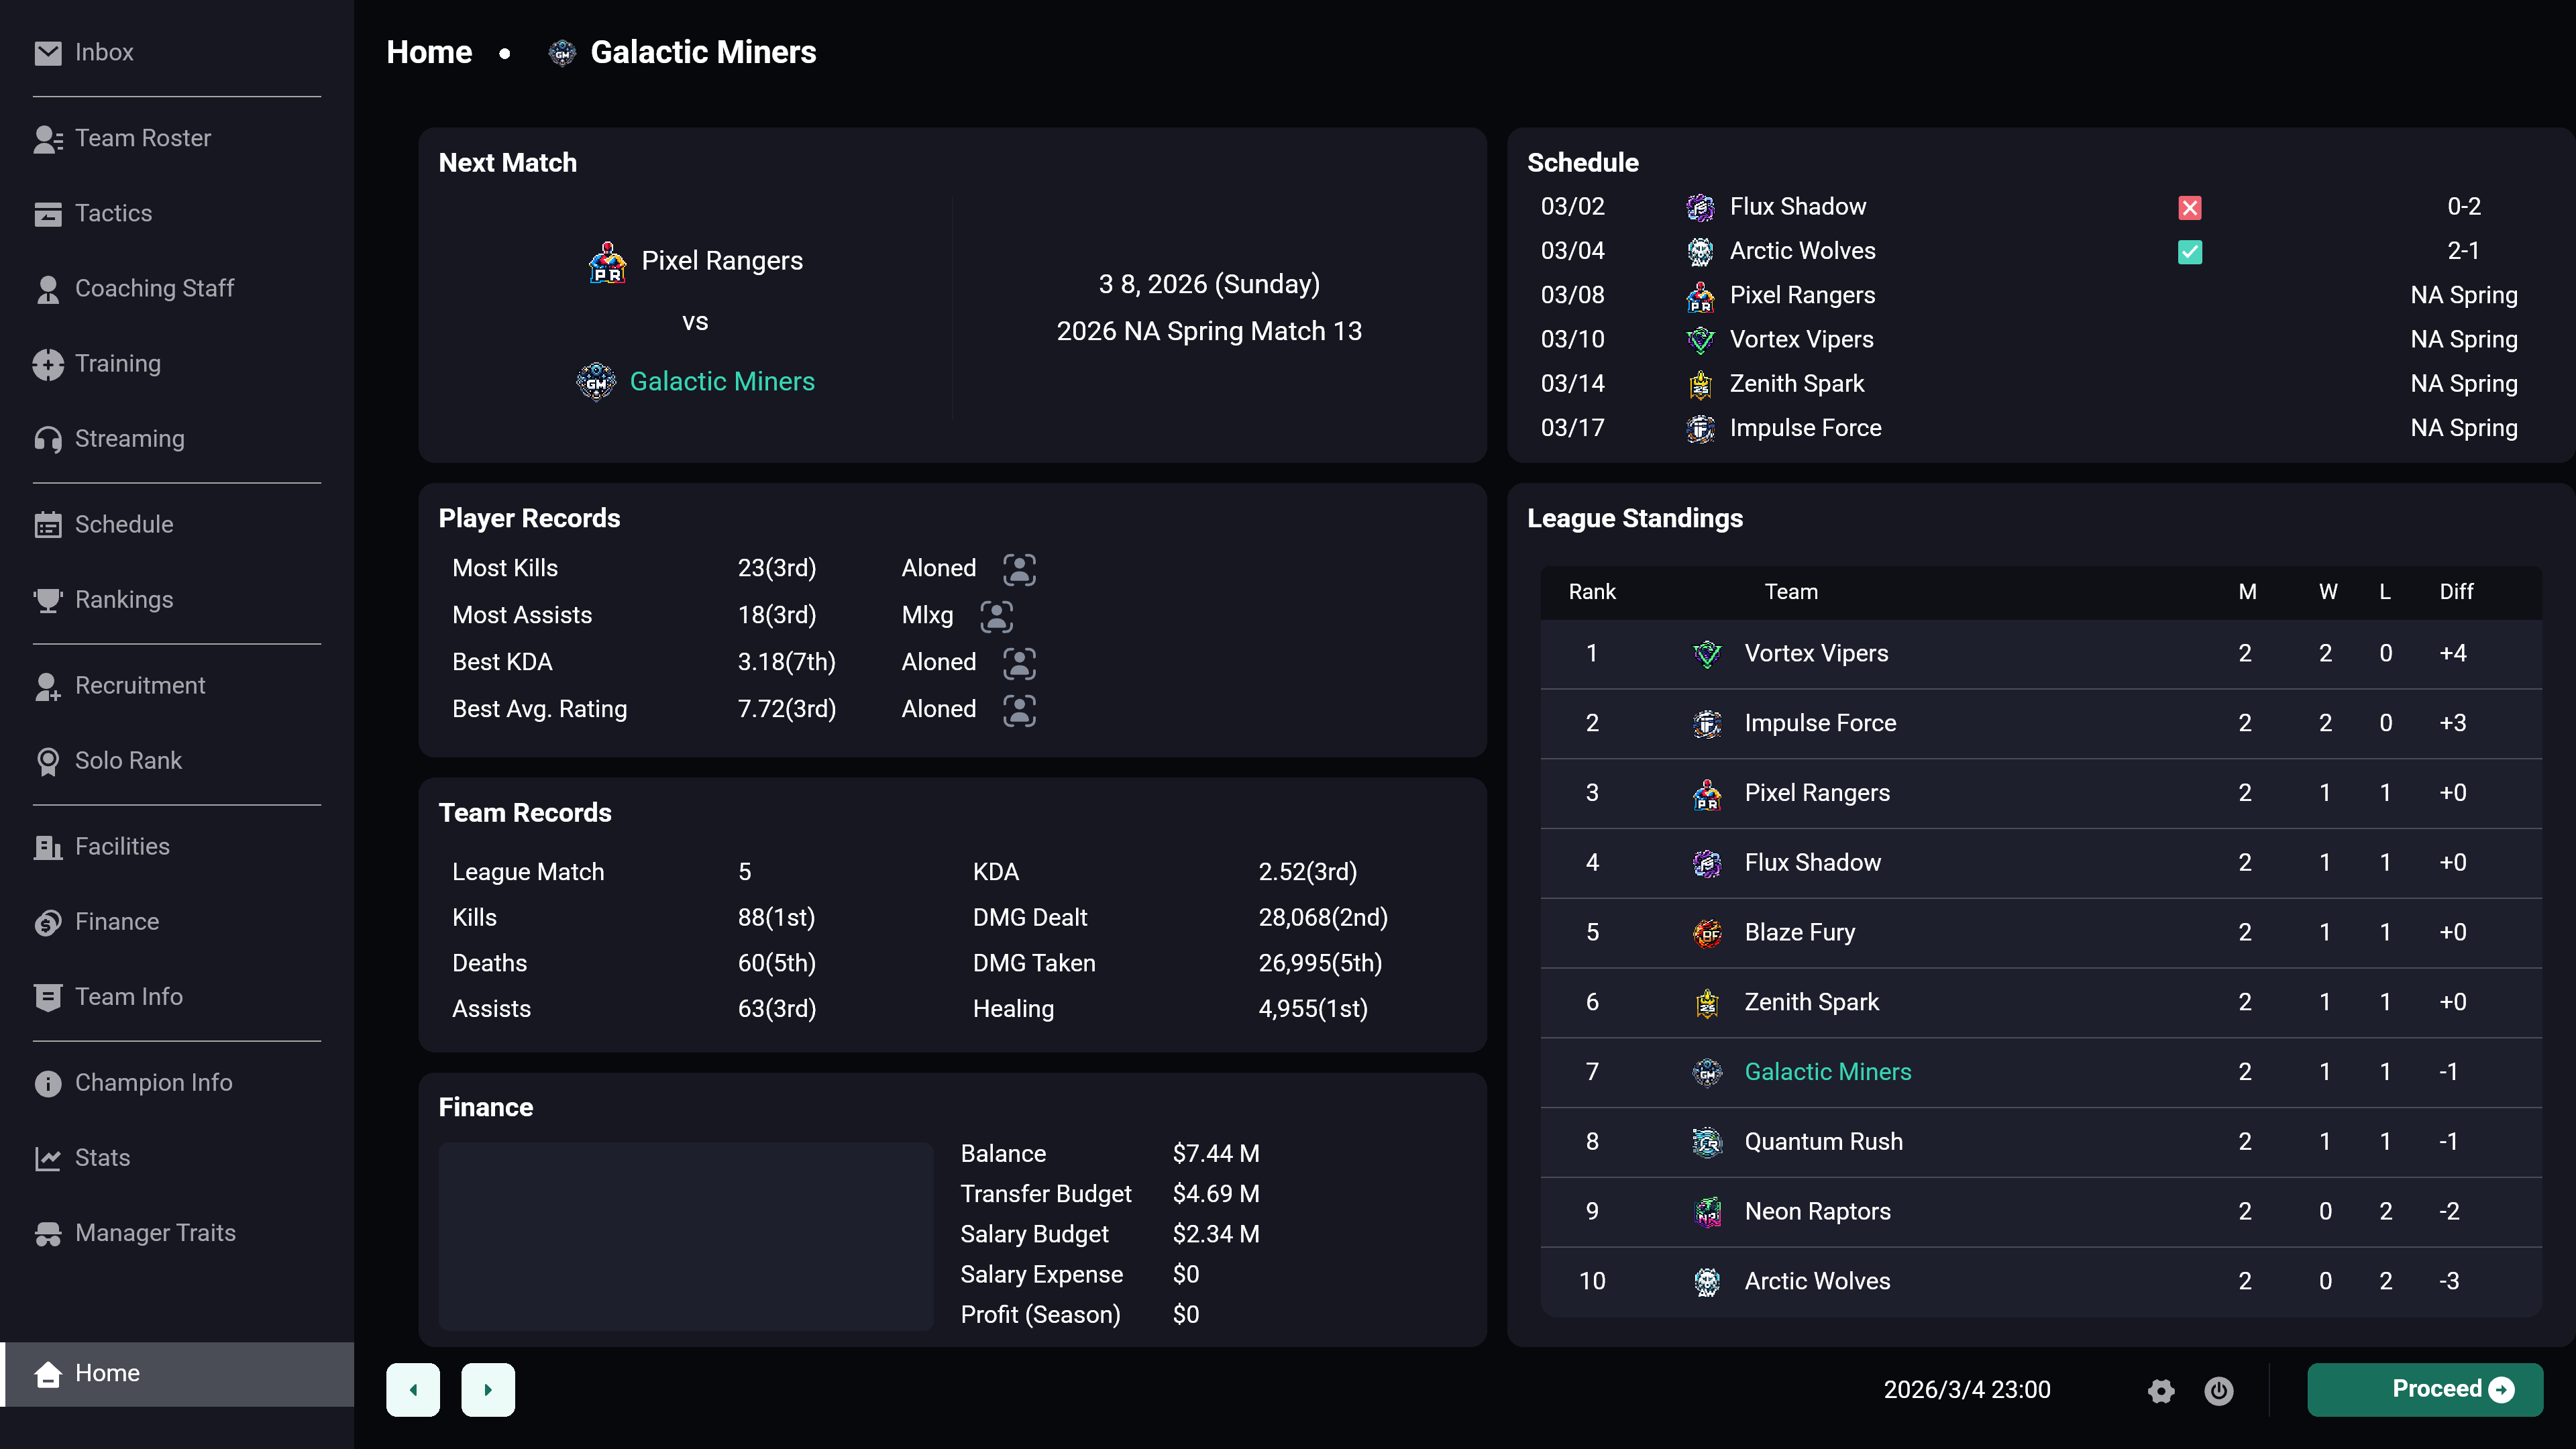
Task: Click green win checkmark for Arctic Wolves match
Action: [2190, 251]
